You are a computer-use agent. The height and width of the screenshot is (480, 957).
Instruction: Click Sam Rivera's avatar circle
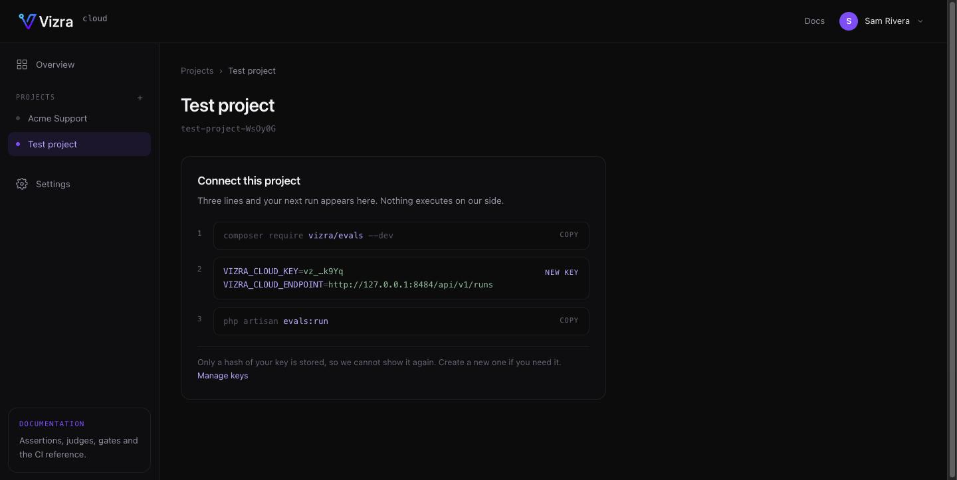coord(849,21)
